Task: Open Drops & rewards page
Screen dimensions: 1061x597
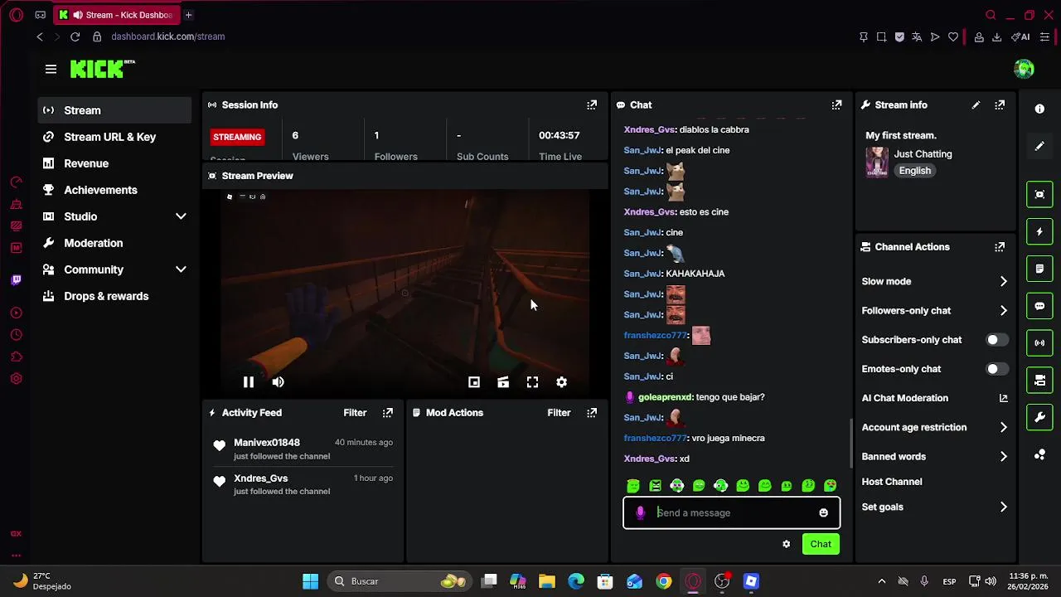Action: coord(114,296)
